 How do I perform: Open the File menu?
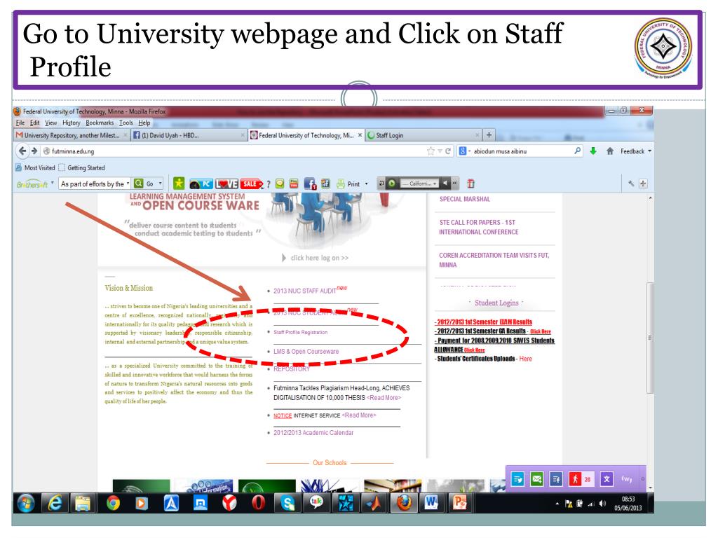point(20,123)
